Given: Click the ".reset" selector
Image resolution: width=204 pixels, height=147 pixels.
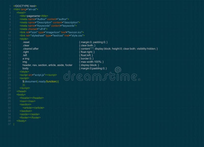Looking at the screenshot, I should click(x=26, y=42).
